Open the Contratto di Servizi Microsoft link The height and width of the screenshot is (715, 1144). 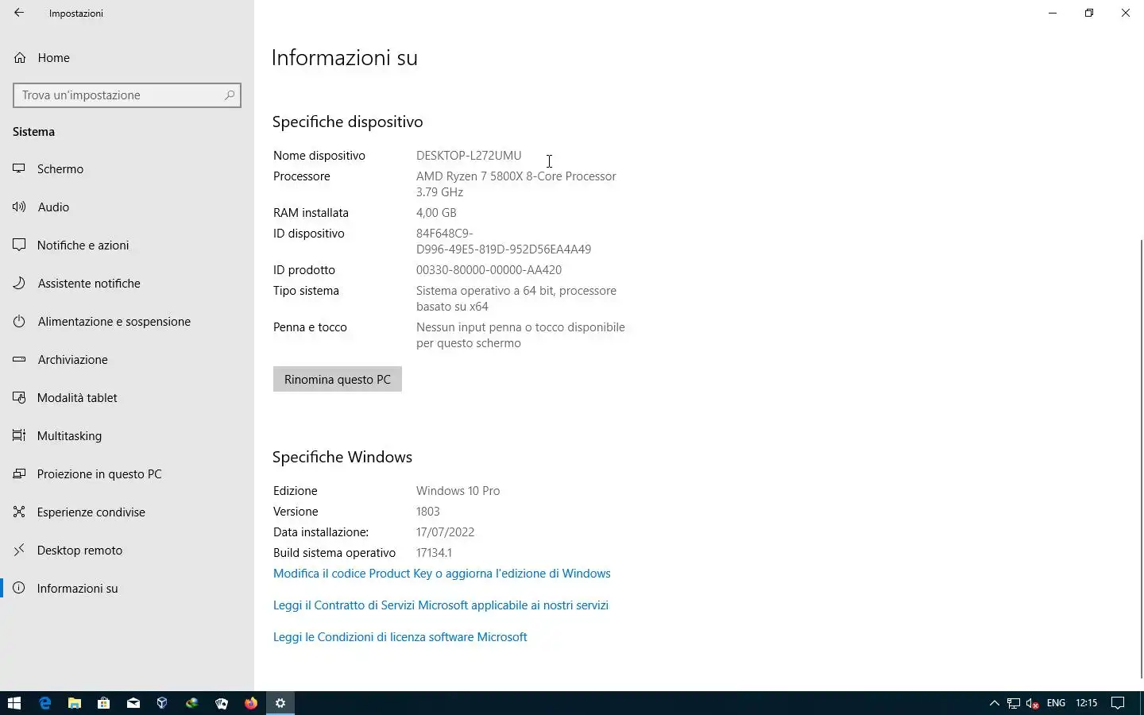click(441, 605)
